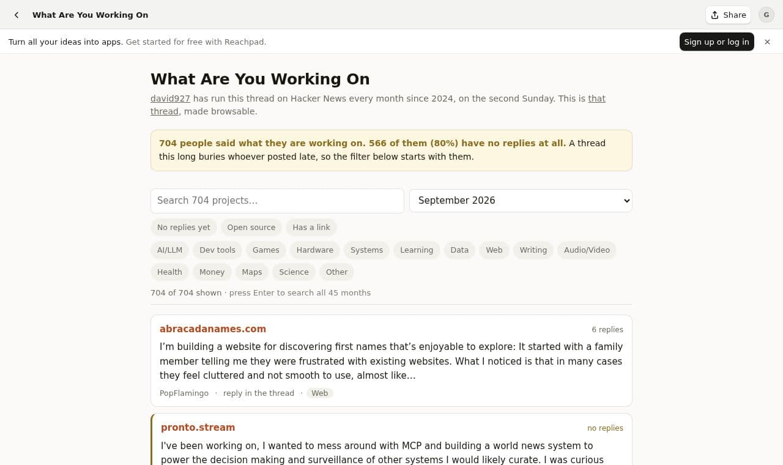783x465 pixels.
Task: Focus the Search 704 projects field
Action: [277, 201]
